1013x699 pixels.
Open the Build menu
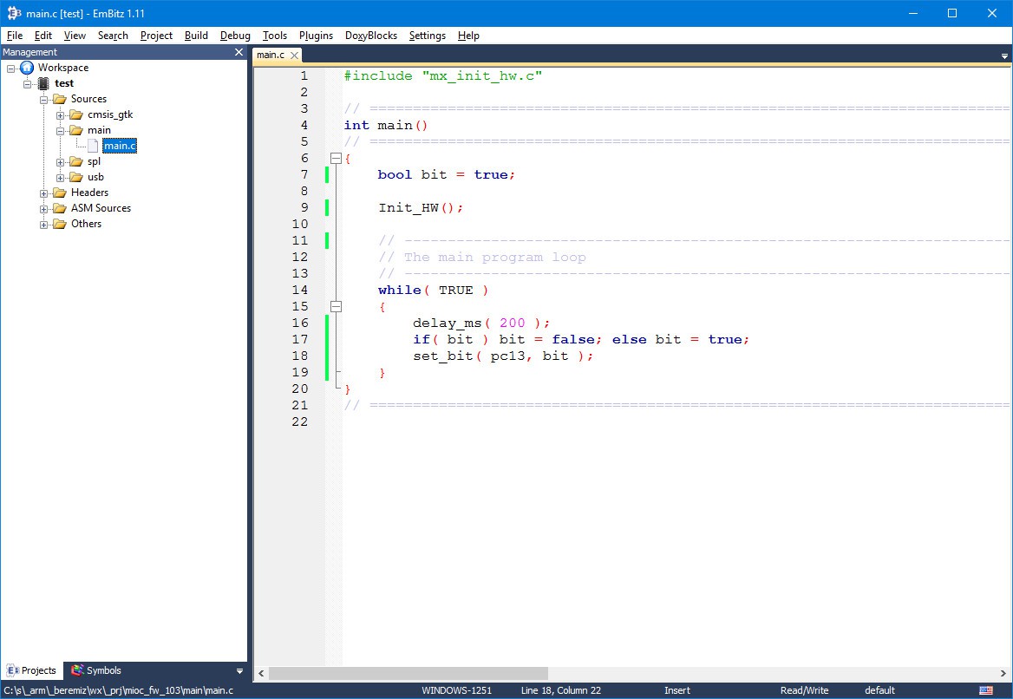pos(196,36)
